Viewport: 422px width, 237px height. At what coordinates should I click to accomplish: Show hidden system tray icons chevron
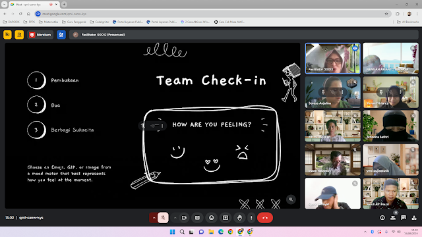click(365, 232)
